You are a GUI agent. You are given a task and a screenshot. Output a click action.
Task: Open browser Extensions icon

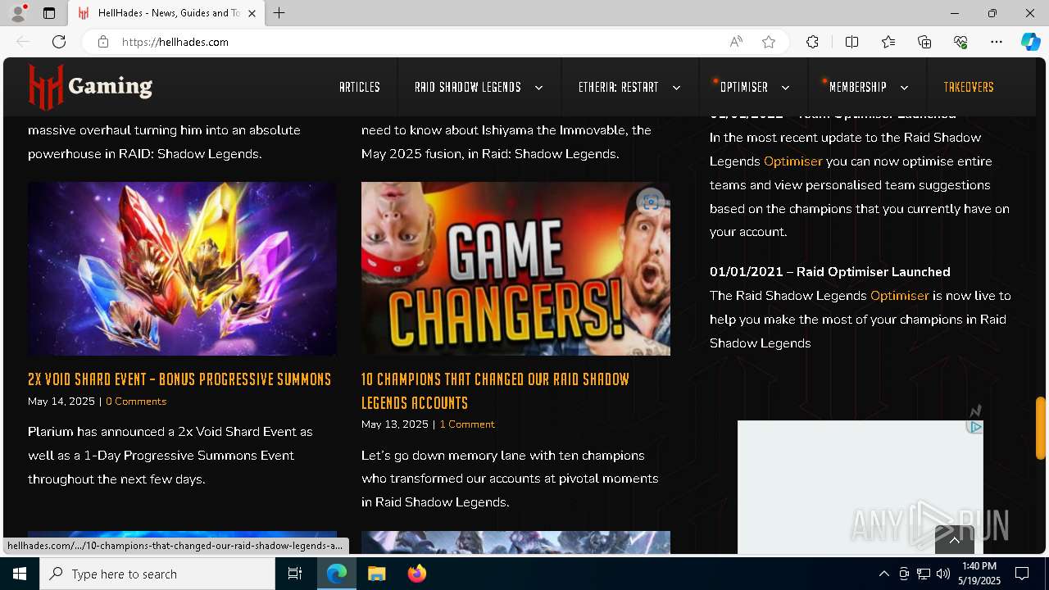tap(812, 42)
